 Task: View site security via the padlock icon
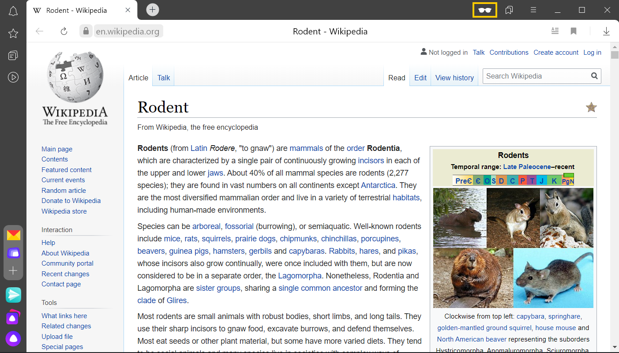(86, 31)
